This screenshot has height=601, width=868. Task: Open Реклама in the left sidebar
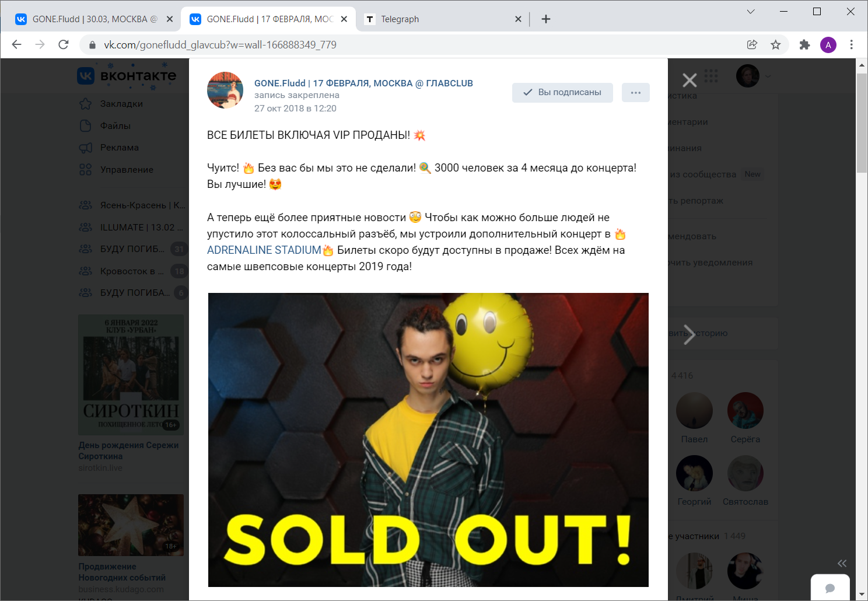click(120, 148)
